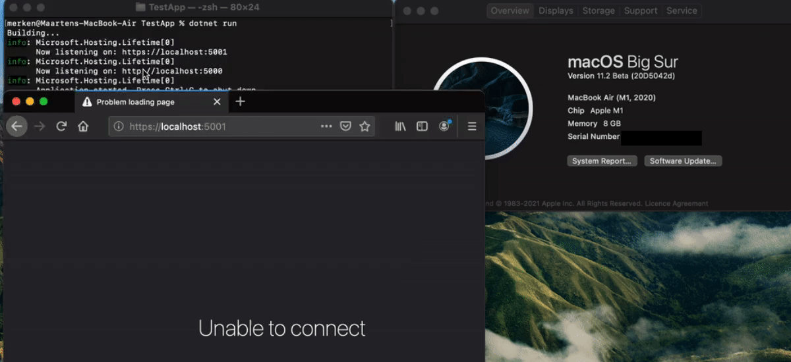Toggle the Firefox sidebar icon
This screenshot has width=791, height=362.
click(x=423, y=126)
